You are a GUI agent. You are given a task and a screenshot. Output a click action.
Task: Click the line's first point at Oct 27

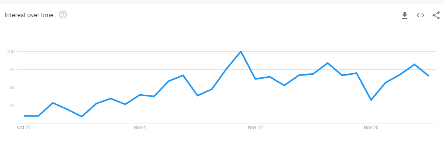coord(24,116)
